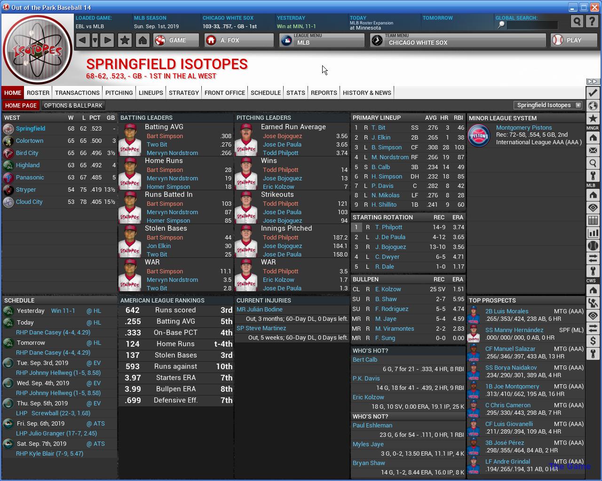
Task: Open the navigation history dropdown arrow
Action: 95,40
